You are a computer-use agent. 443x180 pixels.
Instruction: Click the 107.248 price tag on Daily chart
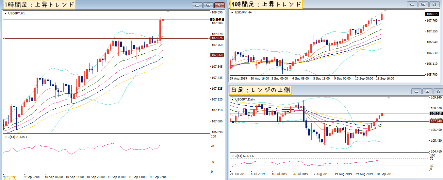point(437,121)
